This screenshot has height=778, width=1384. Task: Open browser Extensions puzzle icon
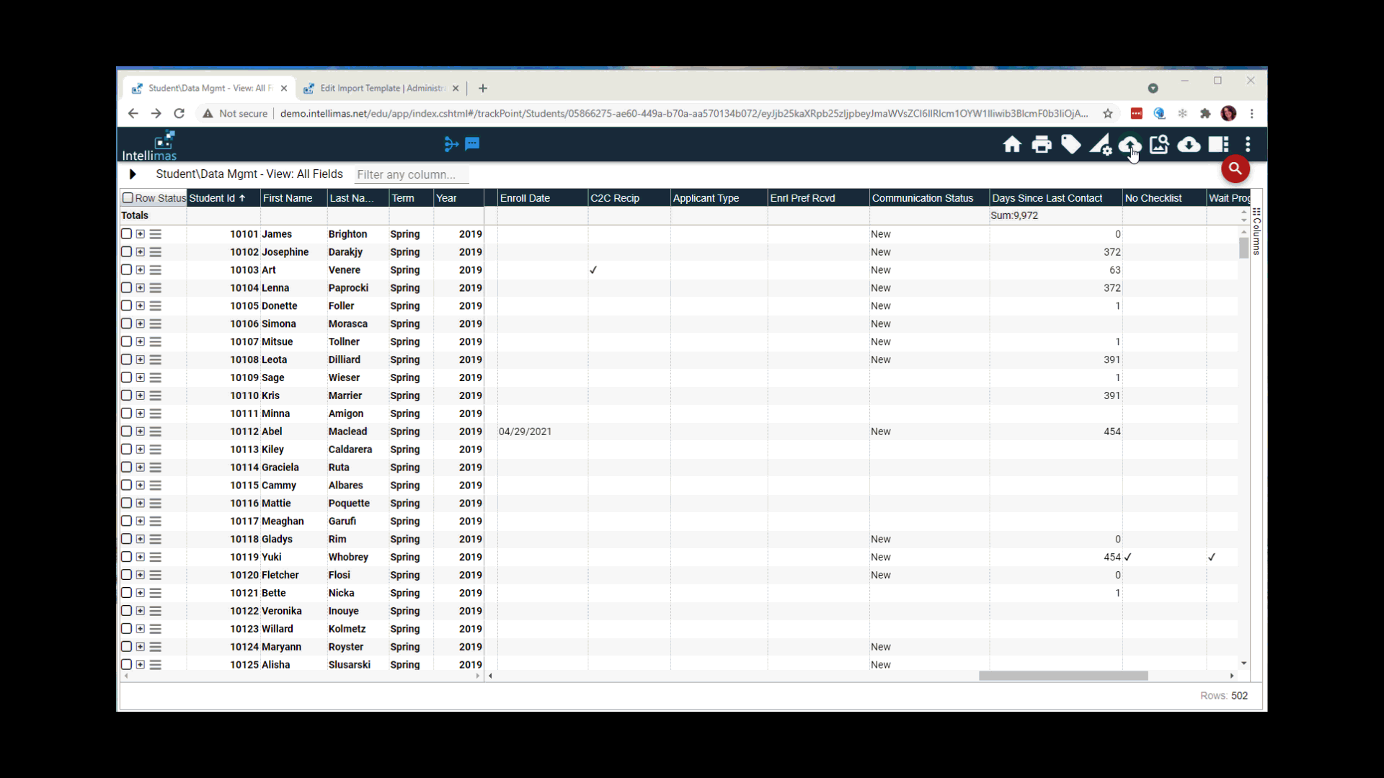[x=1205, y=113]
